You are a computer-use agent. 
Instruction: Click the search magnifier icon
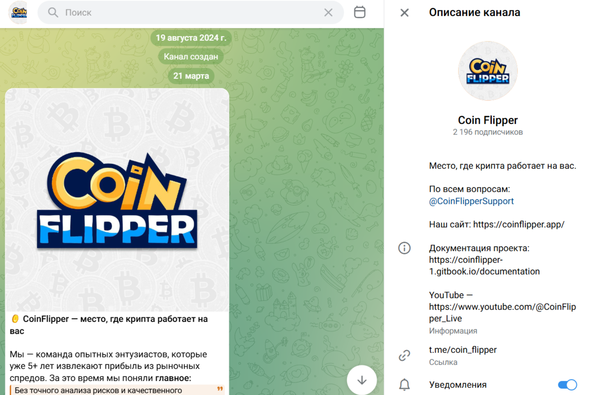coord(53,13)
